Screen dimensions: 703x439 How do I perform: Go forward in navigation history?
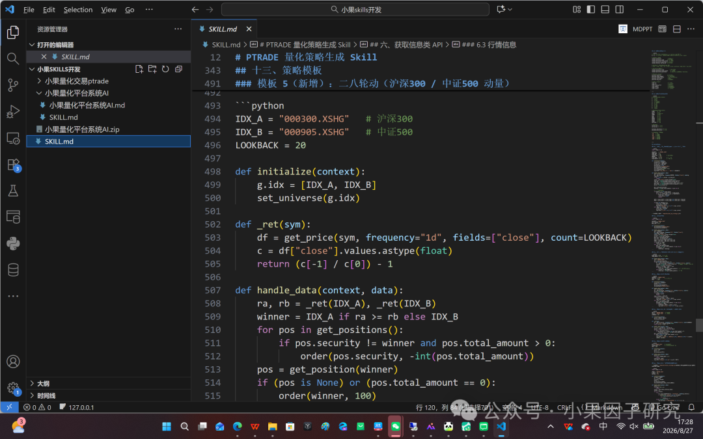click(210, 9)
